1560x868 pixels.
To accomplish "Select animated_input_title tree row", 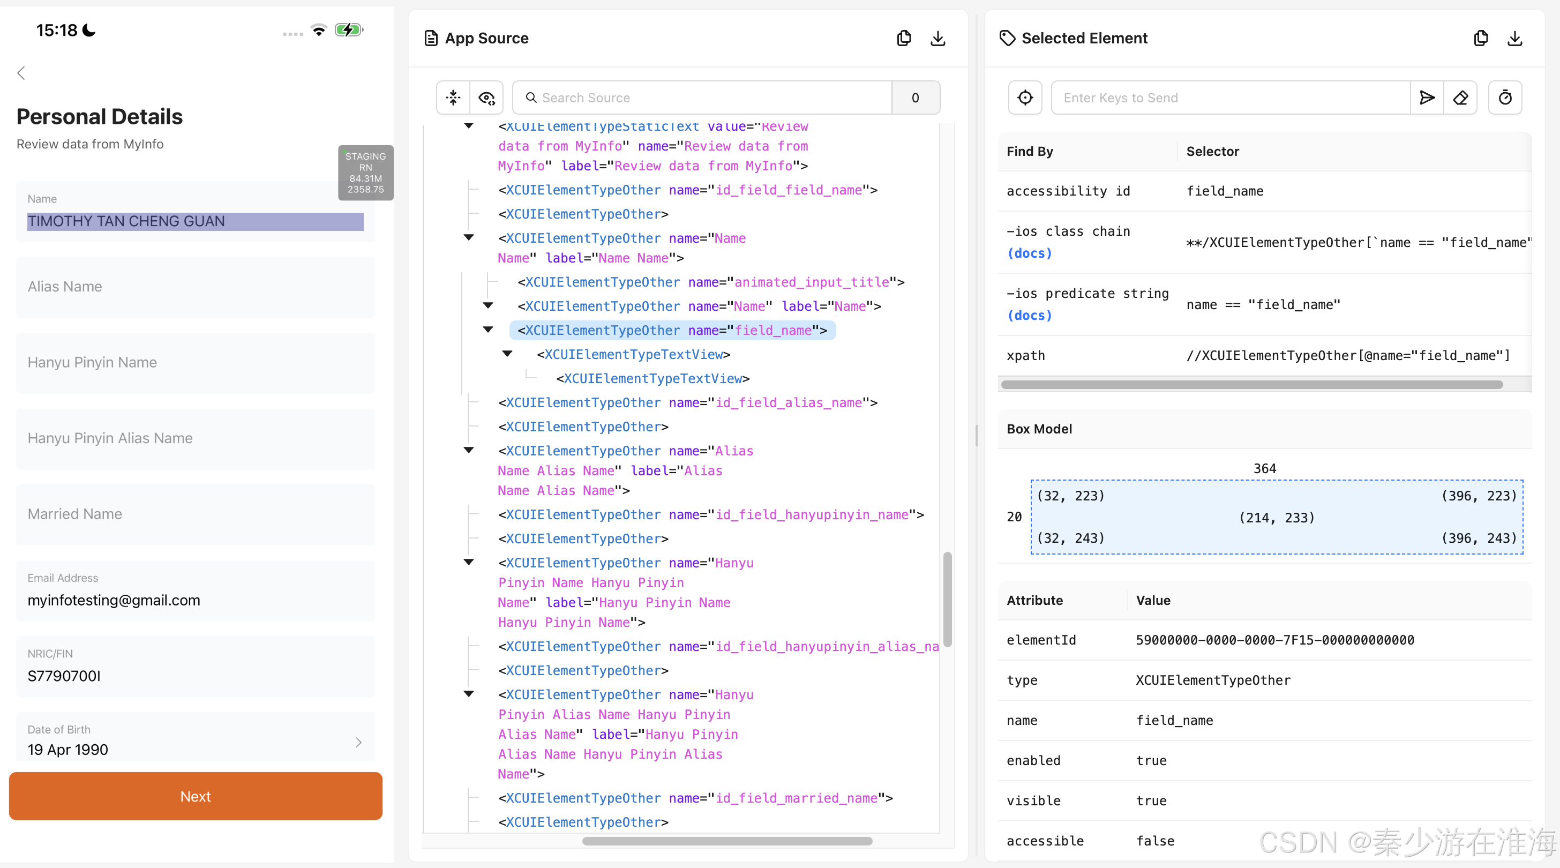I will pyautogui.click(x=711, y=282).
